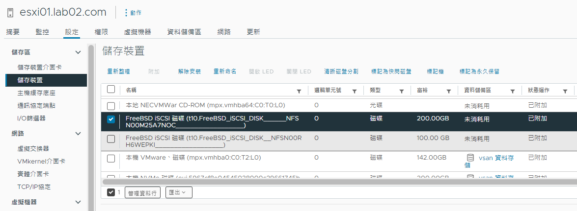Click the 標記機 action

point(435,71)
